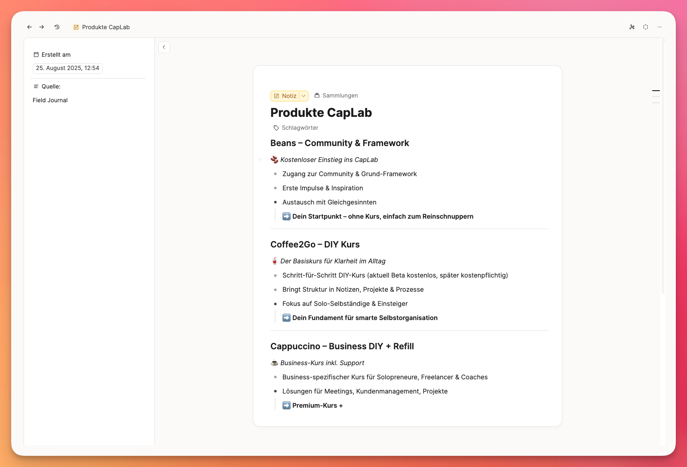The width and height of the screenshot is (687, 467).
Task: Click the Field Journal source value
Action: [x=50, y=100]
